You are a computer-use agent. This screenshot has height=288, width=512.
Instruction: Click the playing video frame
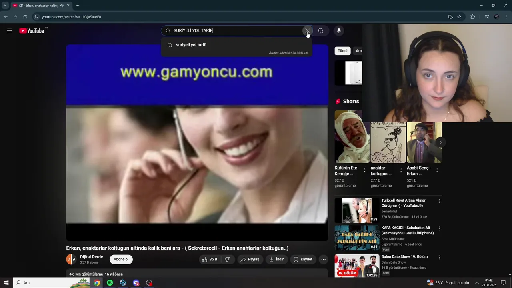[x=197, y=143]
